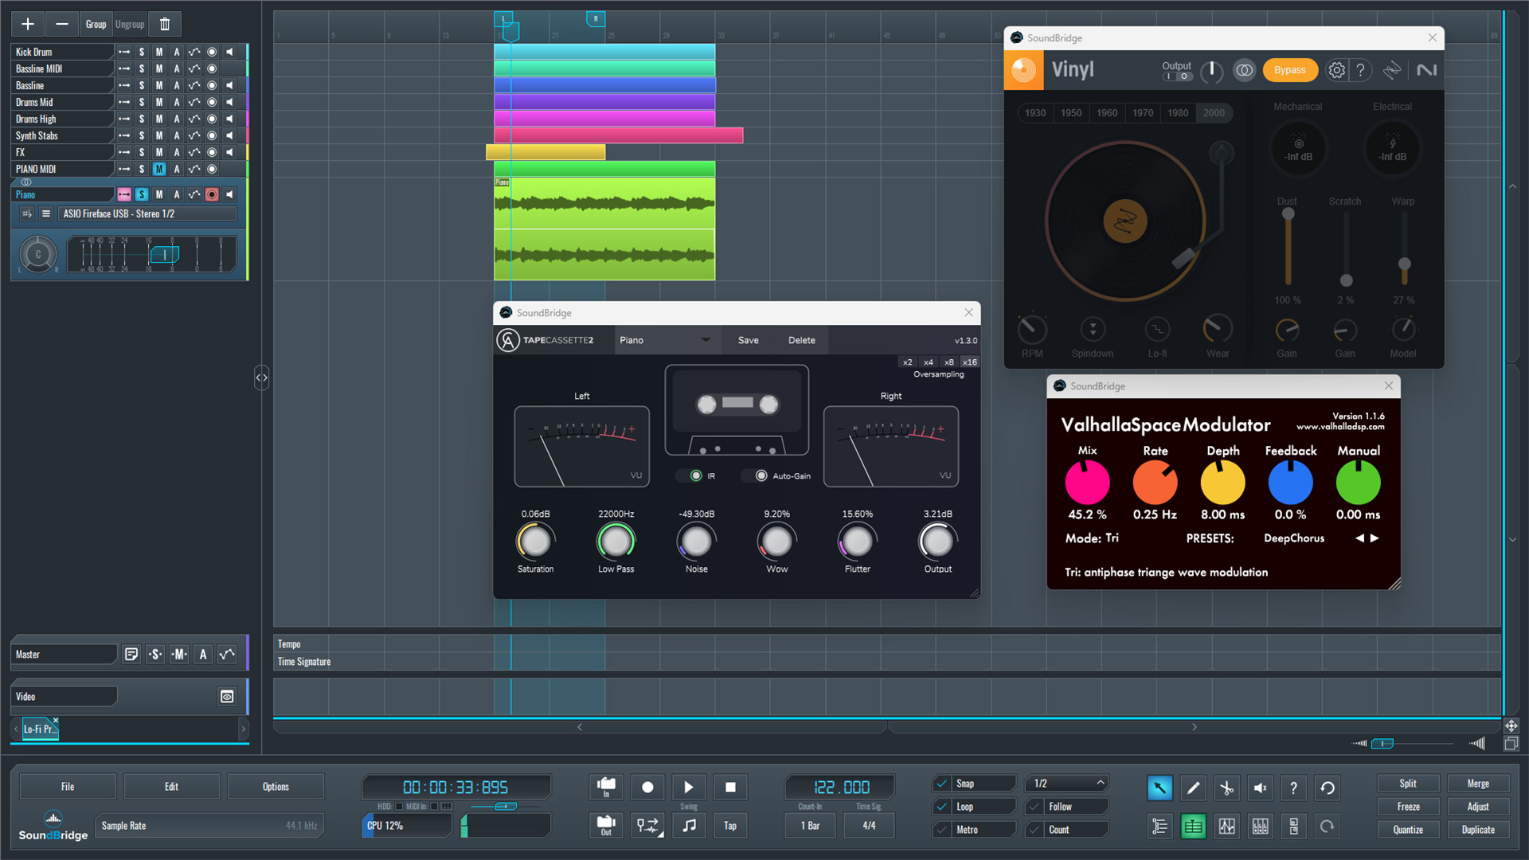Viewport: 1529px width, 860px height.
Task: Click Valhalla next preset arrow
Action: point(1375,538)
